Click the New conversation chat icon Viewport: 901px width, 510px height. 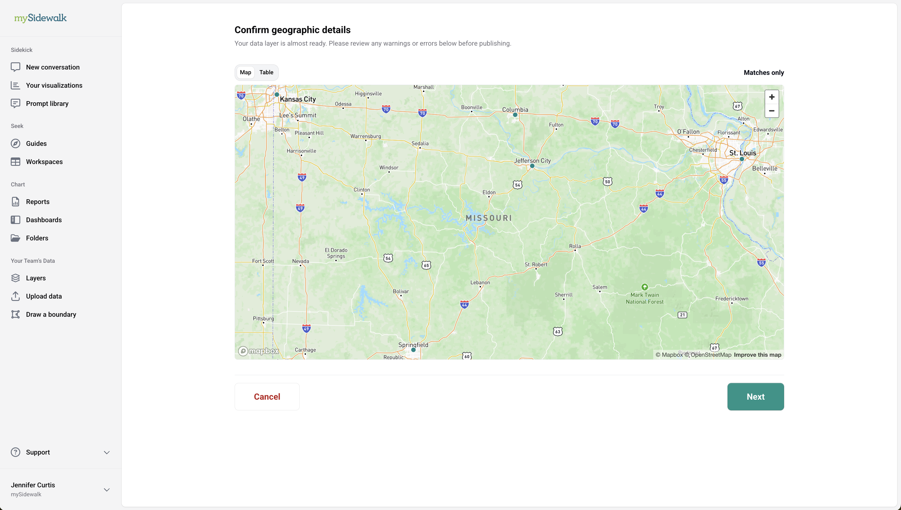pyautogui.click(x=16, y=67)
